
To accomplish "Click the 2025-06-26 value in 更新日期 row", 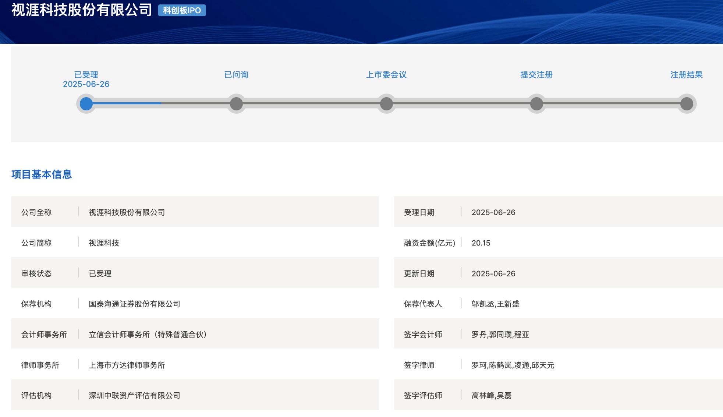I will [493, 273].
